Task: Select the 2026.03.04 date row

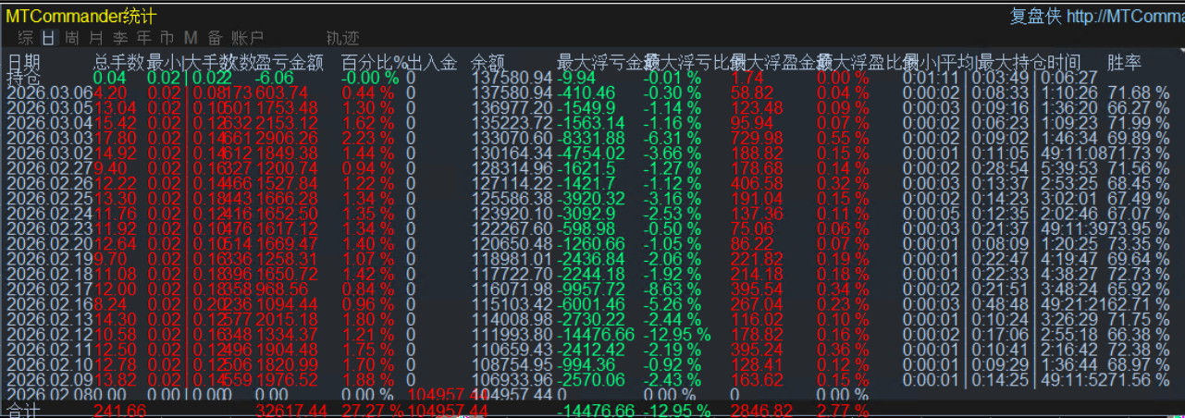Action: tap(50, 123)
